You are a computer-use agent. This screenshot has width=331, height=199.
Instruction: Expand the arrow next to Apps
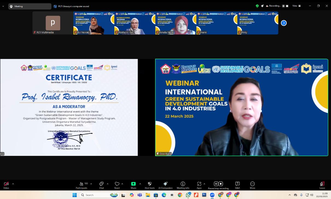click(x=204, y=184)
